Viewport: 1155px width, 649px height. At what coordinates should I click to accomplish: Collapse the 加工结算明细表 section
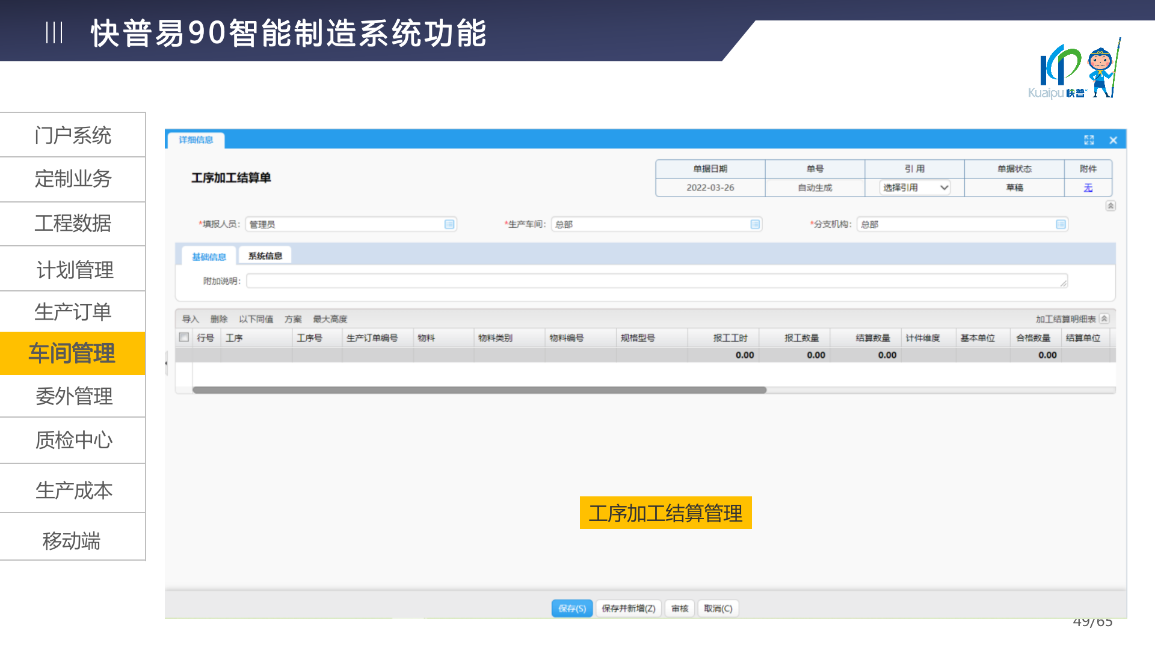(1104, 319)
